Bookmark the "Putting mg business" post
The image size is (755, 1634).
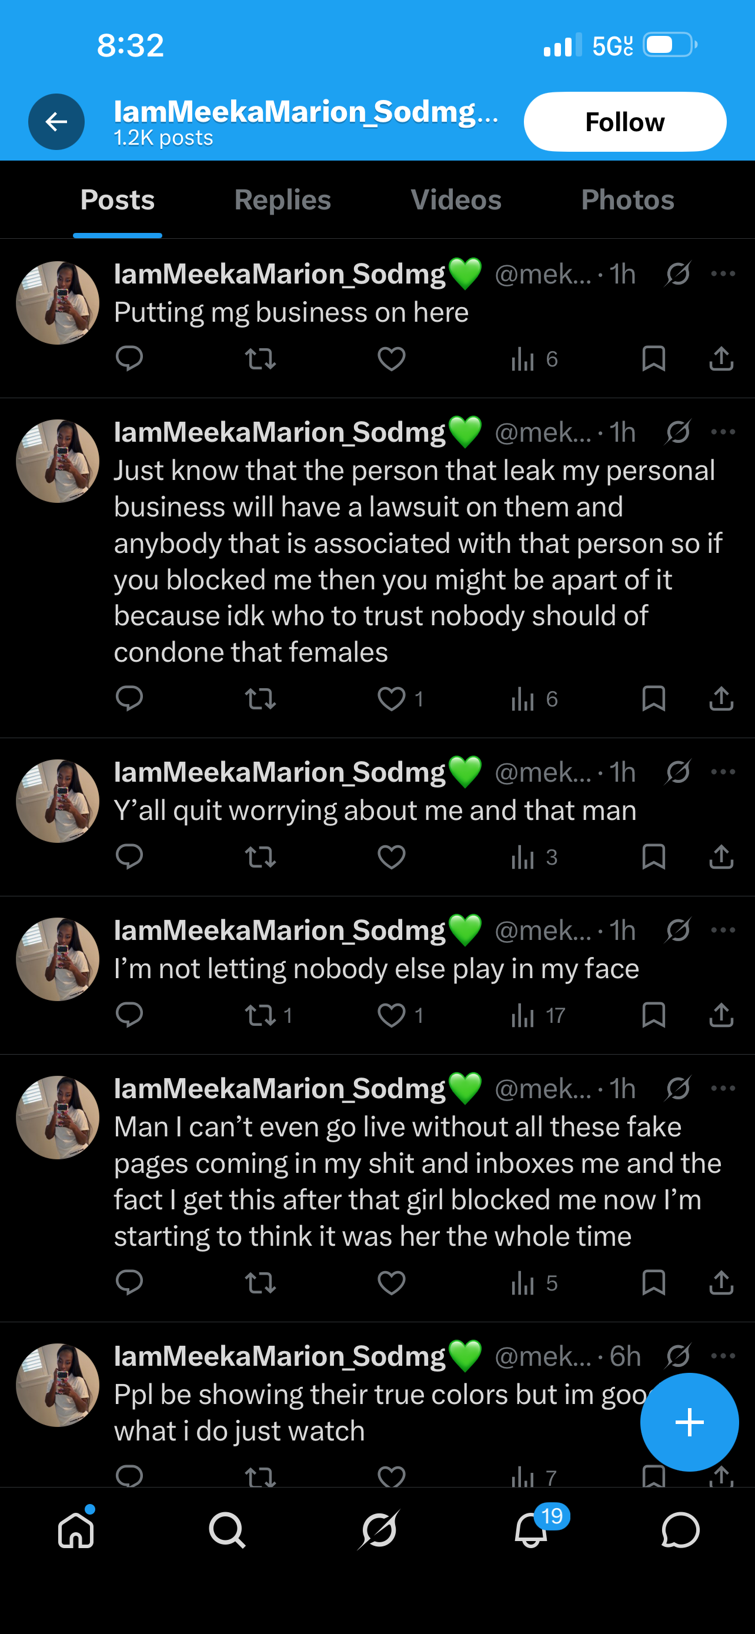(x=653, y=359)
